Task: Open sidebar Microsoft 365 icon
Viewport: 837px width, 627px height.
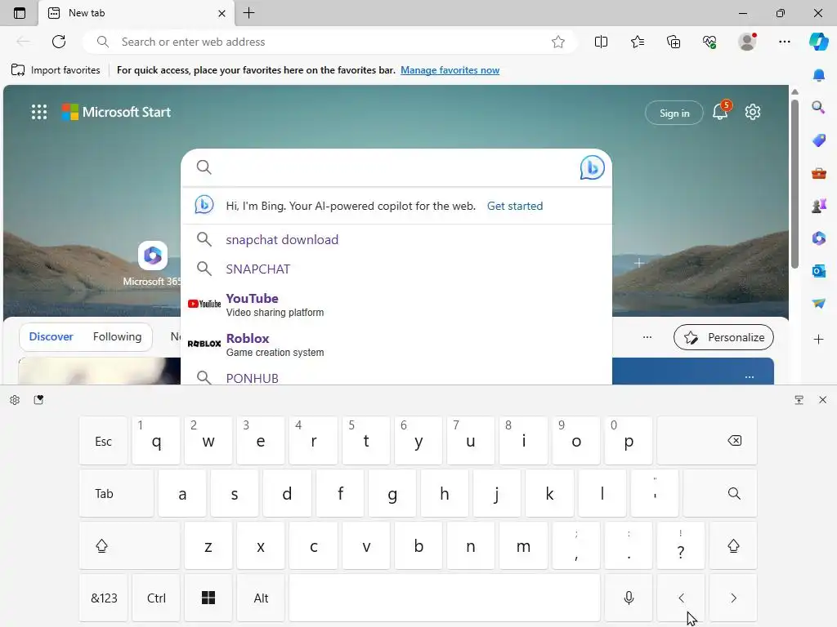Action: point(818,238)
